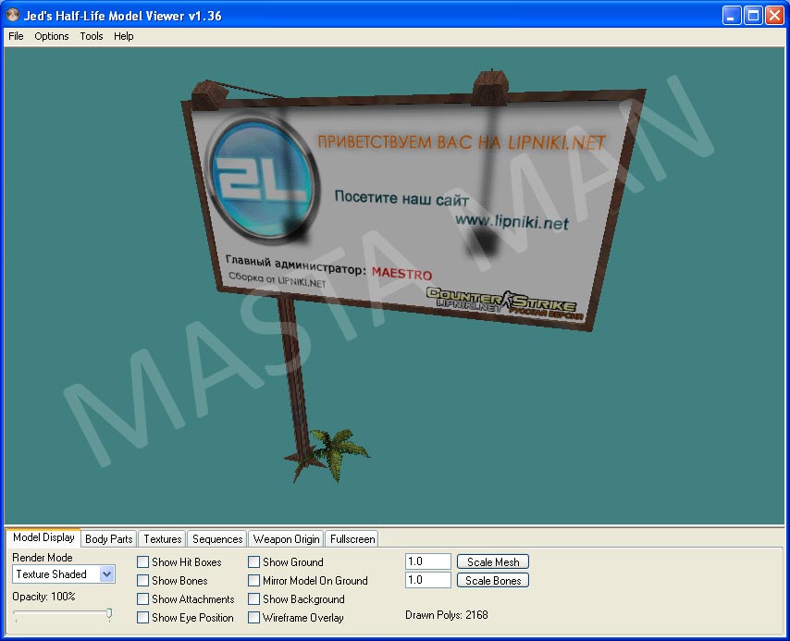
Task: Switch to the Textures tab
Action: [x=162, y=538]
